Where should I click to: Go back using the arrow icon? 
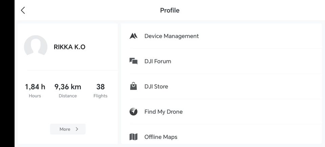tap(23, 10)
